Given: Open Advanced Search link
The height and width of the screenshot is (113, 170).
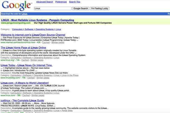Looking at the screenshot, I should click(45, 2).
